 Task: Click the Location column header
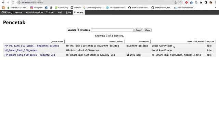pyautogui.click(x=144, y=42)
